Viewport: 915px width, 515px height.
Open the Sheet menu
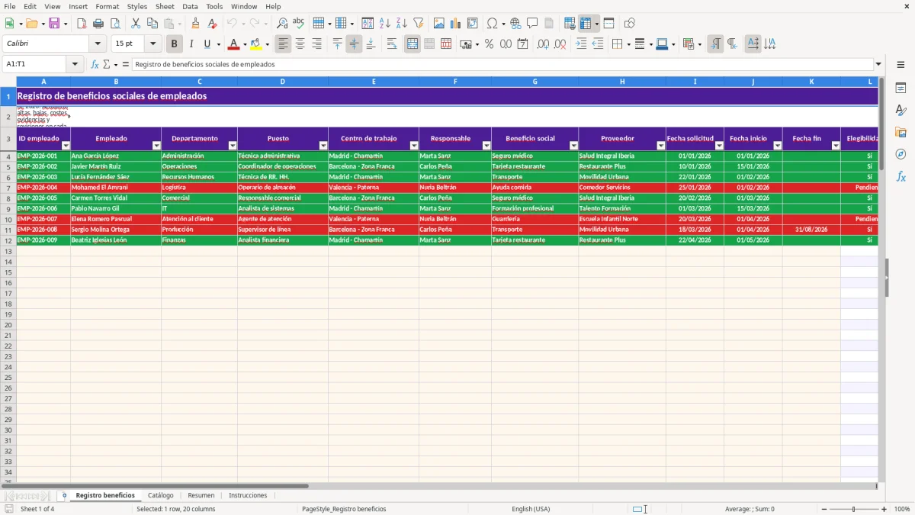tap(165, 6)
